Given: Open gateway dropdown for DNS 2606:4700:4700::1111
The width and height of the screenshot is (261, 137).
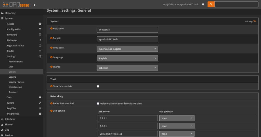Looking at the screenshot, I should pyautogui.click(x=177, y=134).
